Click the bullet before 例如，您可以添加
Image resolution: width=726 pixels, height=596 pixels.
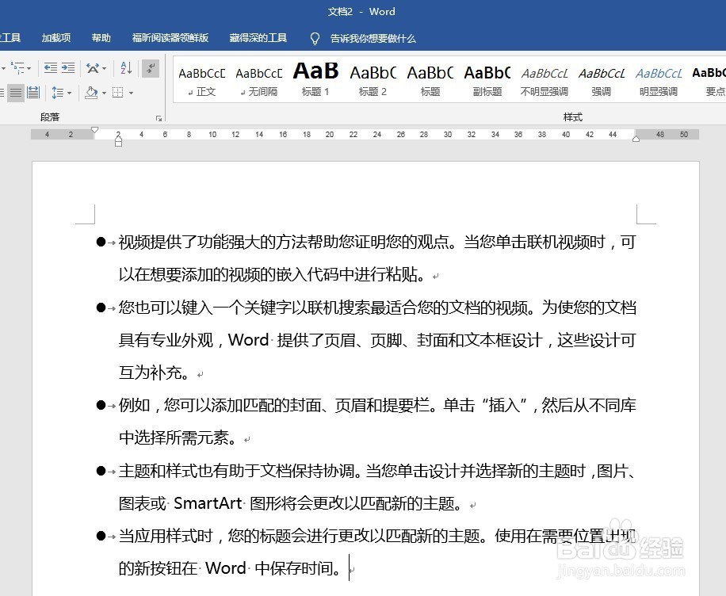click(101, 405)
